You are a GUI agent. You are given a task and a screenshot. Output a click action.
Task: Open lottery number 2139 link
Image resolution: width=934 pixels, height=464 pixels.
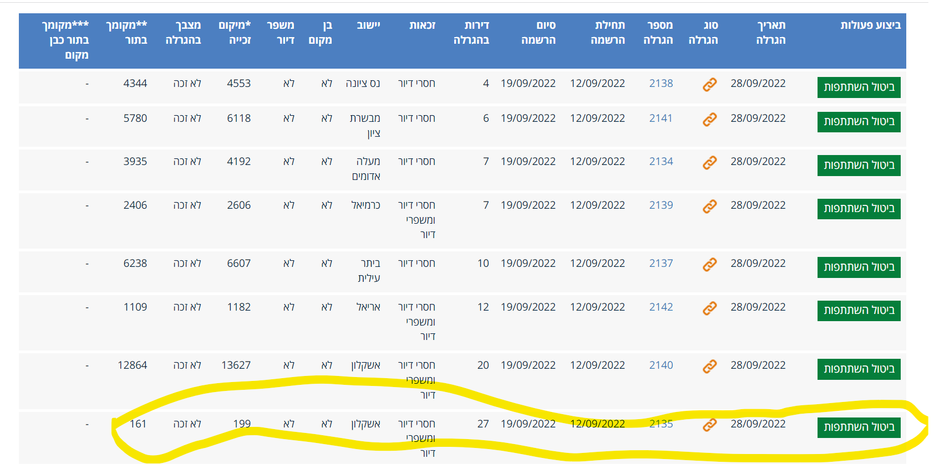[x=661, y=205]
